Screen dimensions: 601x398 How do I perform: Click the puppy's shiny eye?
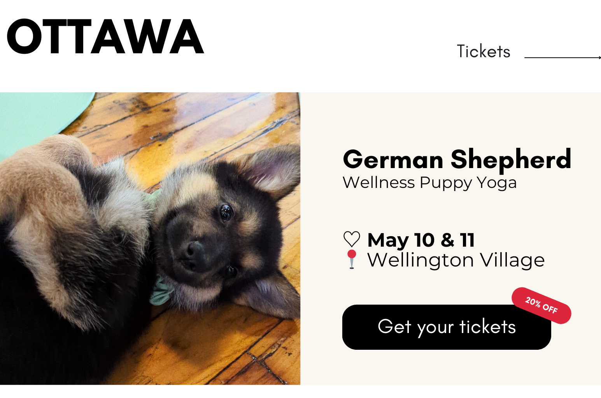[x=226, y=212]
